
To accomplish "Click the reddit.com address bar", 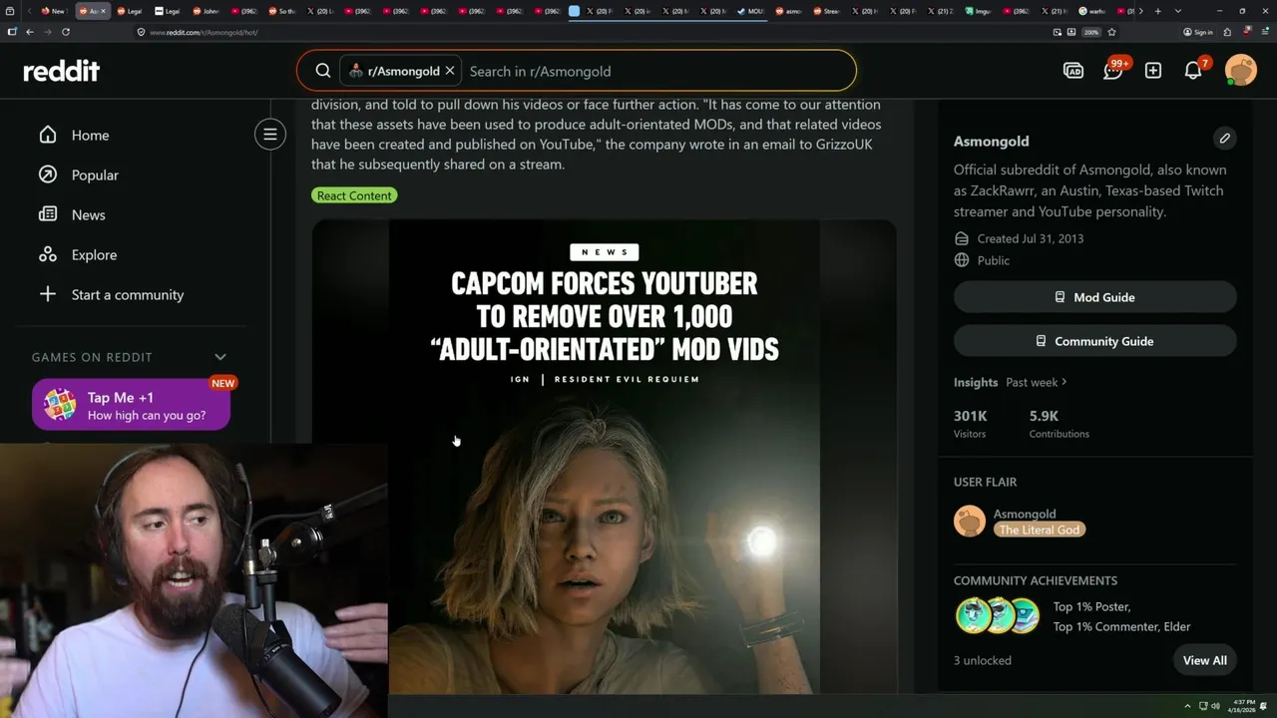I will [589, 32].
